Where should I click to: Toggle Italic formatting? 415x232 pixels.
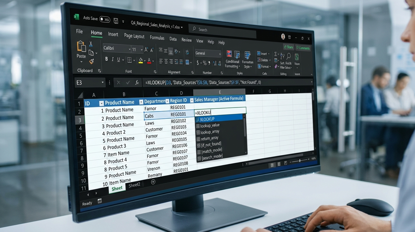pyautogui.click(x=113, y=59)
